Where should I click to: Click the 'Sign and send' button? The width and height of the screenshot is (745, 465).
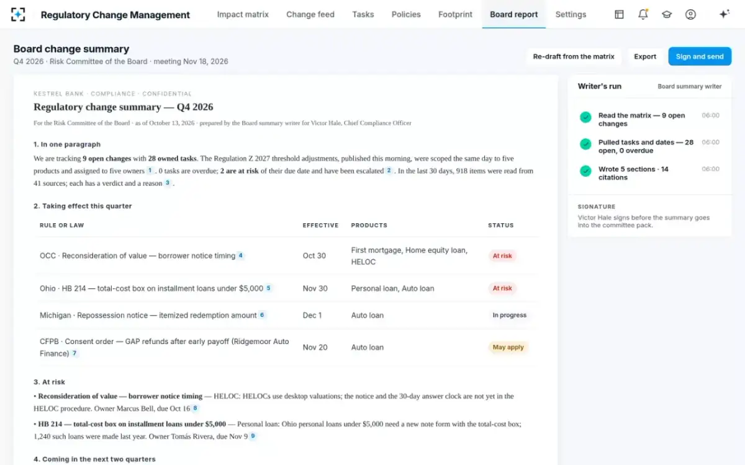[x=700, y=56]
